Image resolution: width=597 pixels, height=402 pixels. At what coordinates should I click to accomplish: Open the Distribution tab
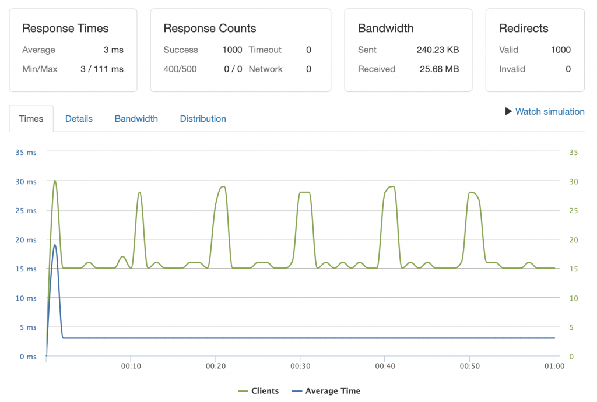point(203,119)
